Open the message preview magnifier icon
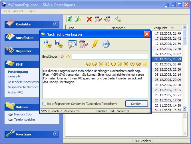191x144 pixels. pyautogui.click(x=72, y=44)
